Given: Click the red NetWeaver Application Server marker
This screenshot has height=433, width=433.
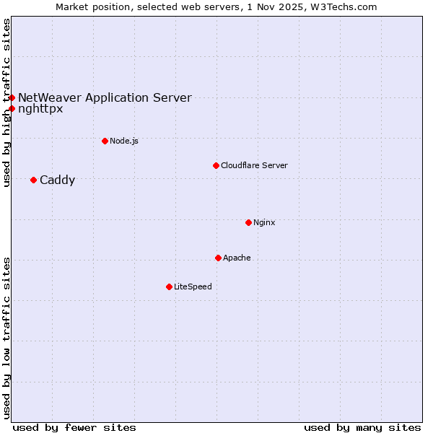Looking at the screenshot, I should pos(12,97).
